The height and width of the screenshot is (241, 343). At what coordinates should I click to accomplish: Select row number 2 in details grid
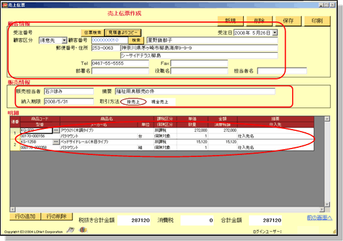[15, 145]
